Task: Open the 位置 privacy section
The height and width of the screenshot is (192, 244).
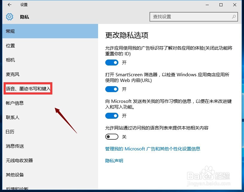Action: click(50, 45)
